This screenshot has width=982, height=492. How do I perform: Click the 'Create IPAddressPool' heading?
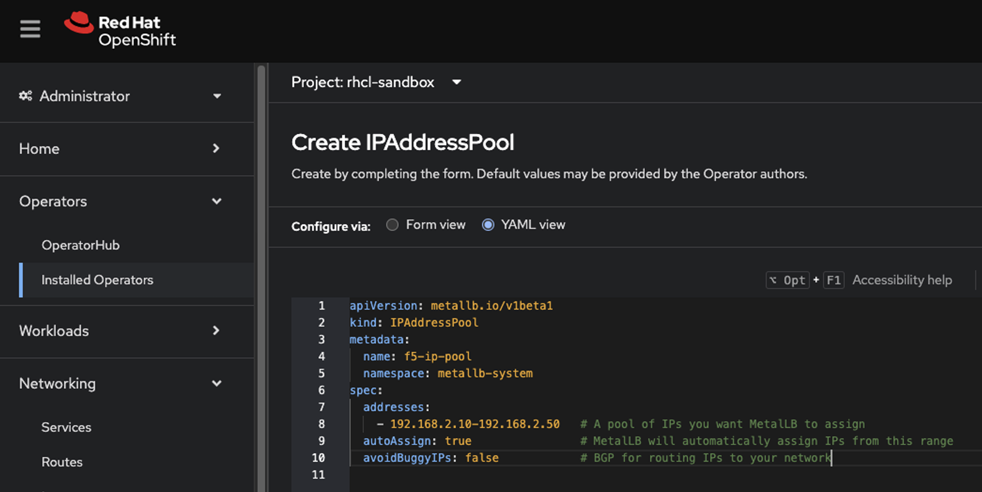click(x=402, y=142)
